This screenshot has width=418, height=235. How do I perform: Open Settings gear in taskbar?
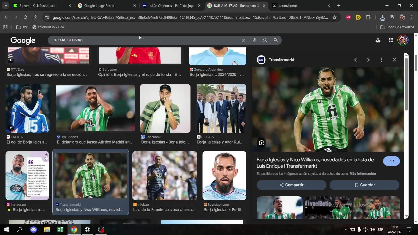[87, 229]
